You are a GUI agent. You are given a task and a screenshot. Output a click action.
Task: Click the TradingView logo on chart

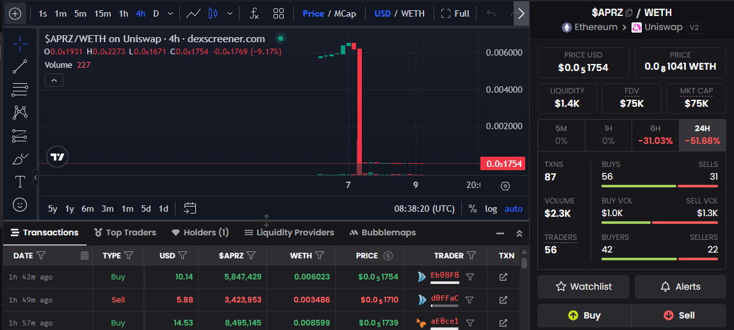58,157
